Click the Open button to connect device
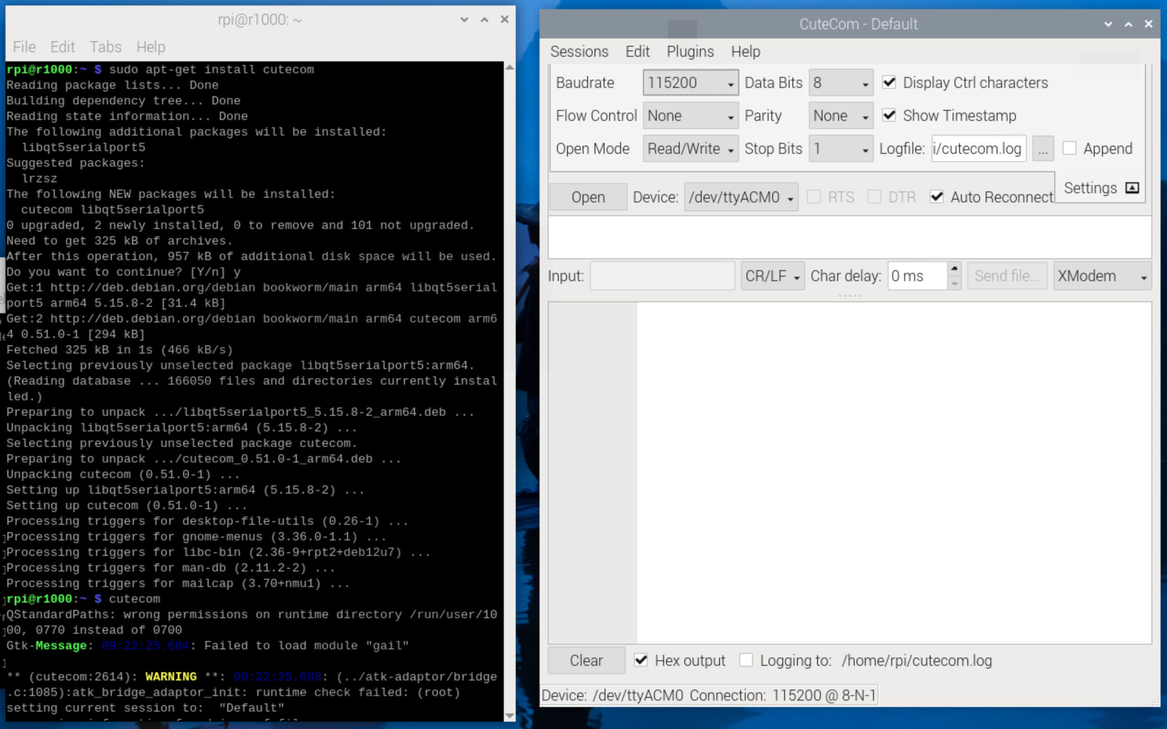This screenshot has width=1167, height=729. (x=588, y=197)
